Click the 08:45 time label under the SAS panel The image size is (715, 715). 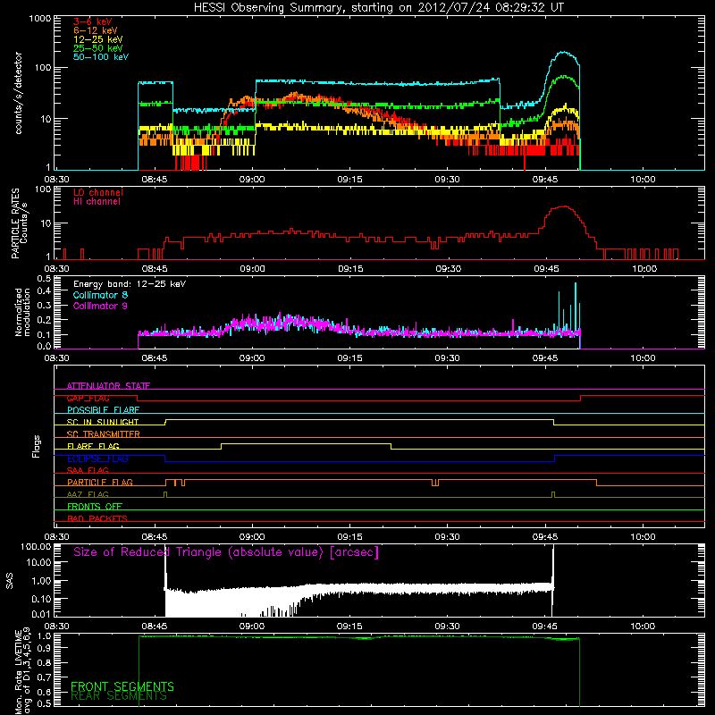pyautogui.click(x=154, y=627)
